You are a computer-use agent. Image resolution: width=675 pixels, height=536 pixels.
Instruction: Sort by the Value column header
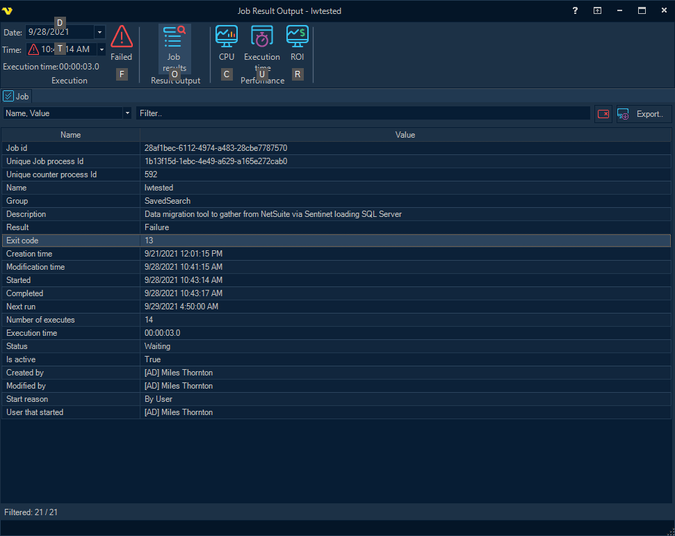tap(405, 135)
